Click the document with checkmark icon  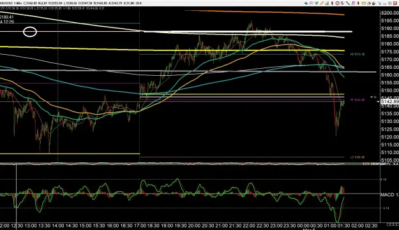pyautogui.click(x=343, y=3)
